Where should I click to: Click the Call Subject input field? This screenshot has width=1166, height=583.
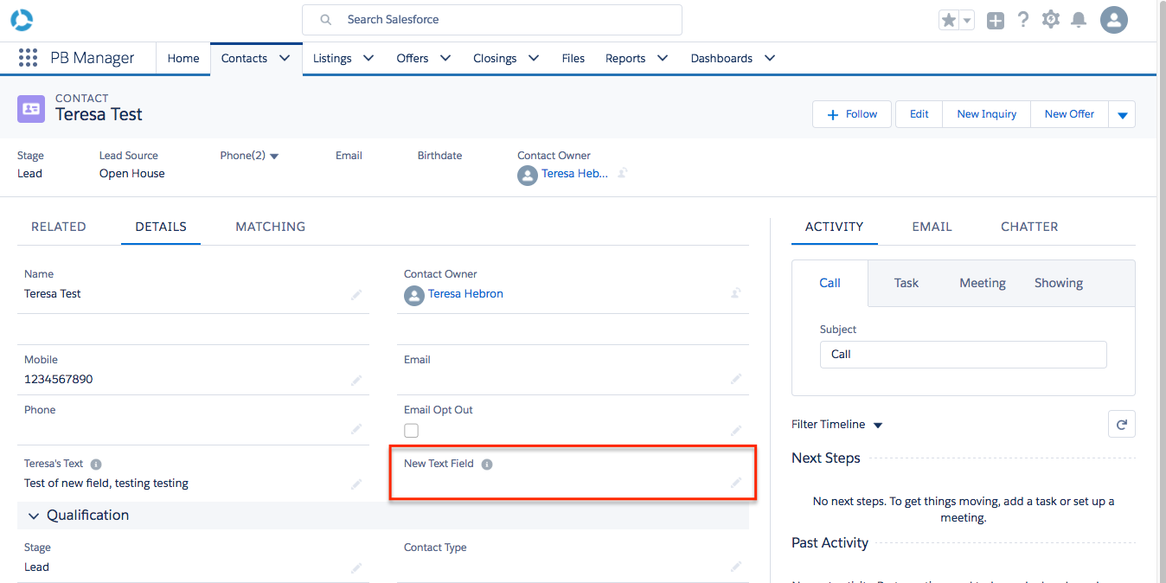(x=963, y=354)
